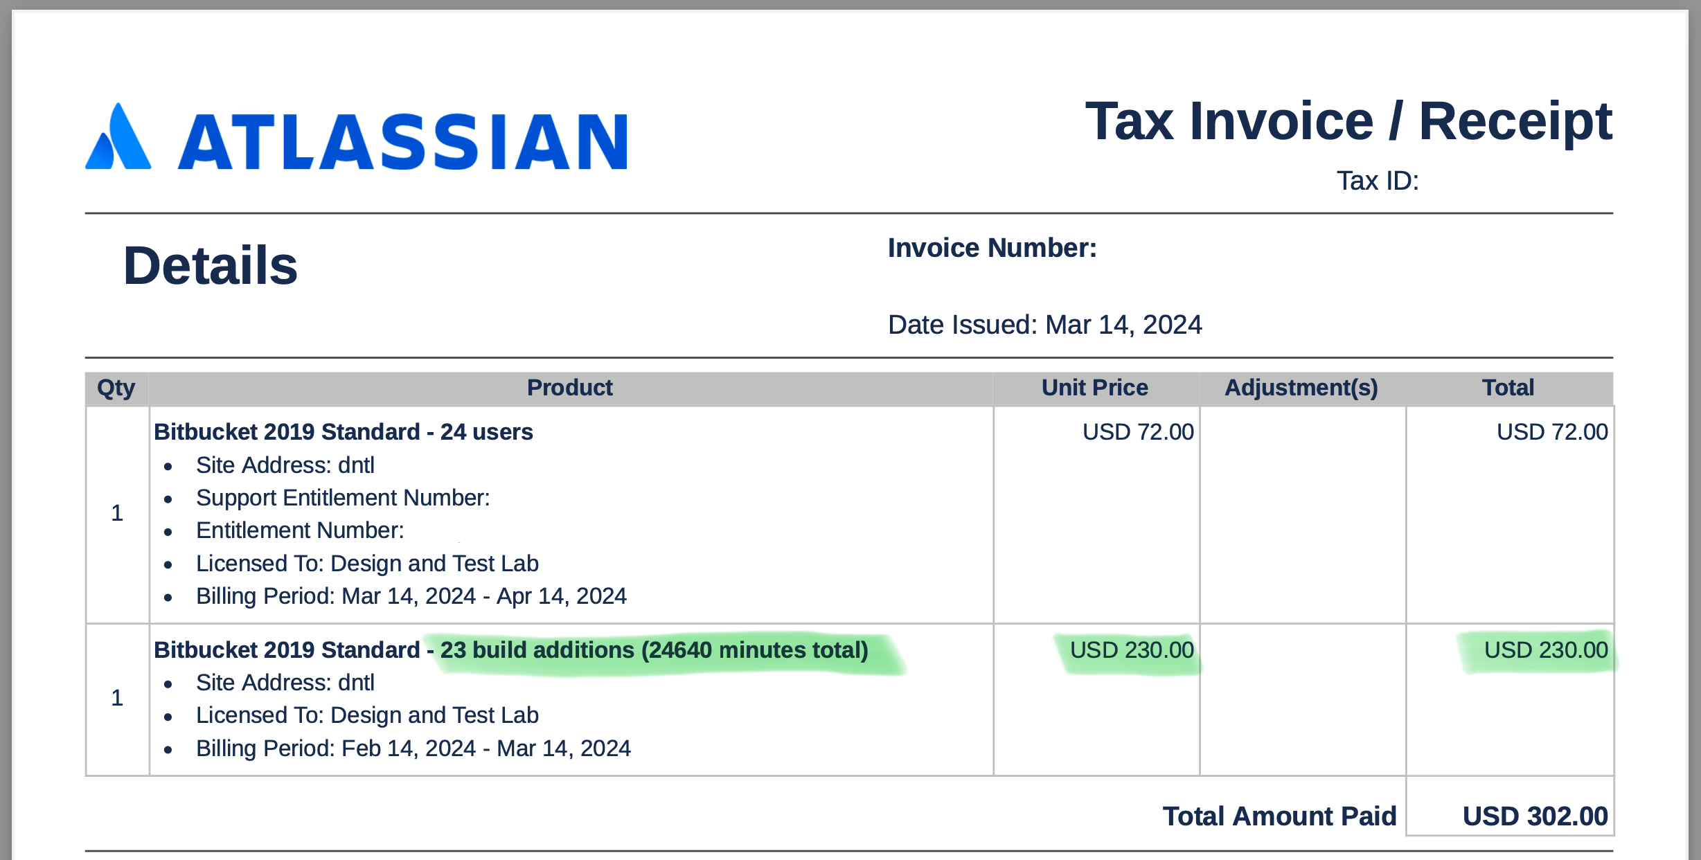Image resolution: width=1701 pixels, height=860 pixels.
Task: Click 'Site Address: dntl' in build additions row
Action: [285, 683]
